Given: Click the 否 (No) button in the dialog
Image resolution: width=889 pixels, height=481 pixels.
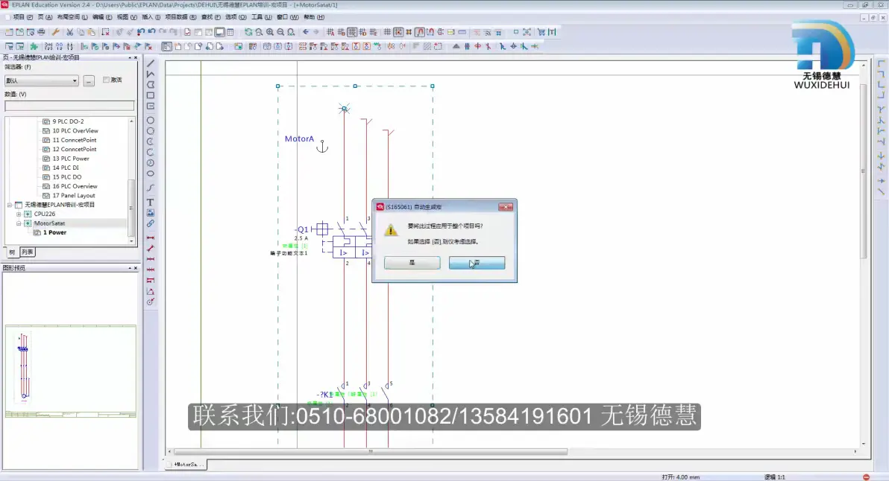Looking at the screenshot, I should pos(477,263).
